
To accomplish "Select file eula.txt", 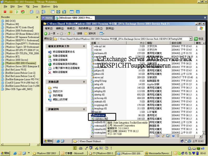I will tap(98, 50).
